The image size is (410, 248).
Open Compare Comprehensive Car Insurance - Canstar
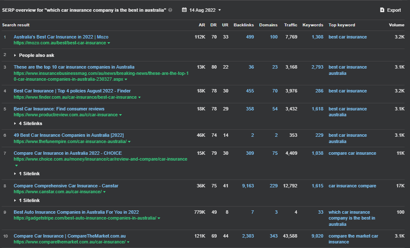tap(66, 186)
